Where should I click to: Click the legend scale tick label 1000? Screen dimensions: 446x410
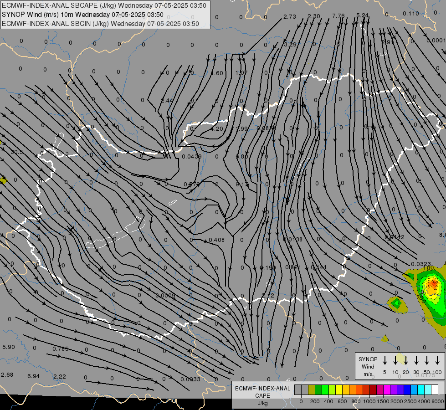(x=369, y=401)
